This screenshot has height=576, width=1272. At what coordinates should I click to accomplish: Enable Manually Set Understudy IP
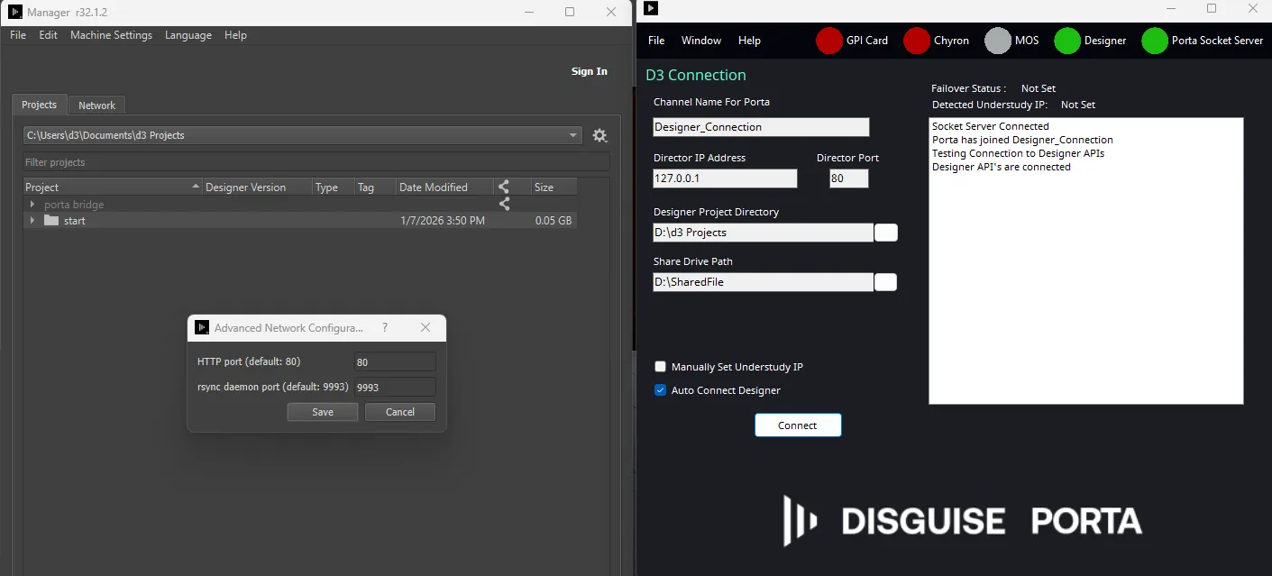tap(660, 366)
